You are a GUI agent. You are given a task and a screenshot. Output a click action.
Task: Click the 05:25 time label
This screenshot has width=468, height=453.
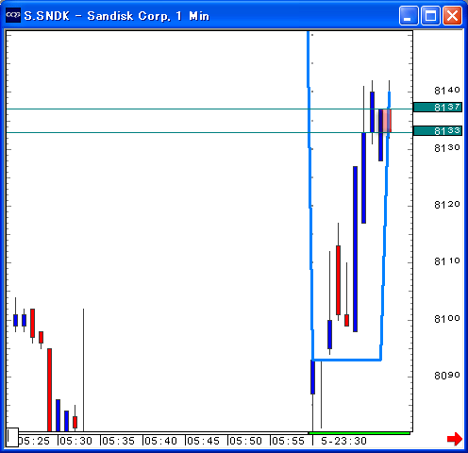34,441
